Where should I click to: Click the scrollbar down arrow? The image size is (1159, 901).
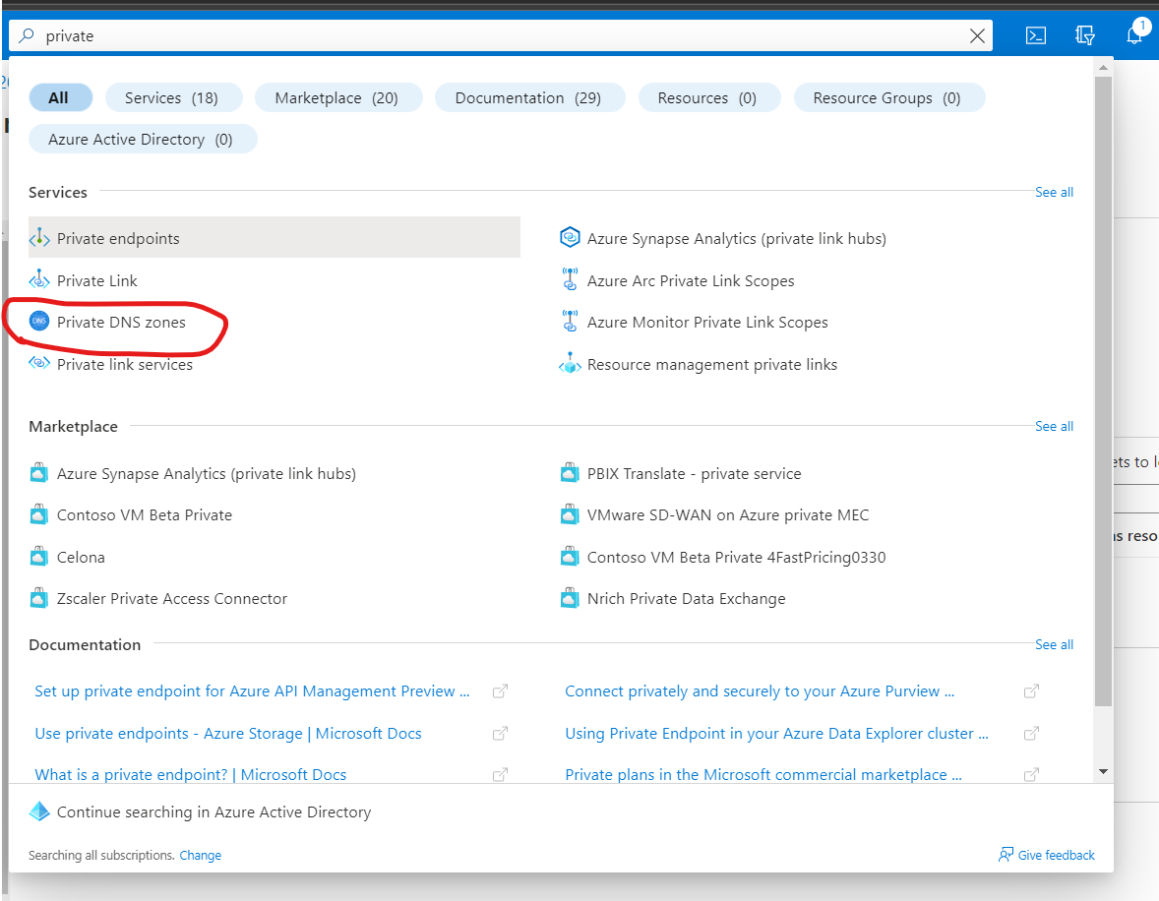1103,772
